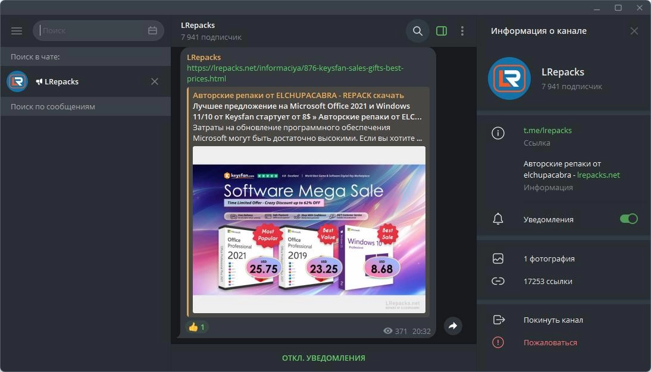Viewport: 651px width, 372px height.
Task: Forward the message with share arrow
Action: tap(453, 326)
